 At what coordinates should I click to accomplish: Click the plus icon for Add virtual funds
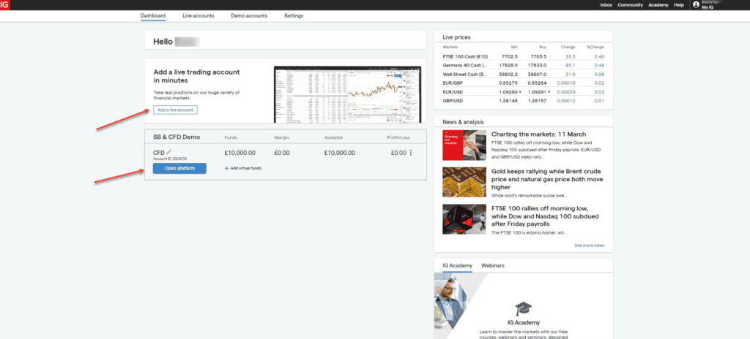coord(226,168)
